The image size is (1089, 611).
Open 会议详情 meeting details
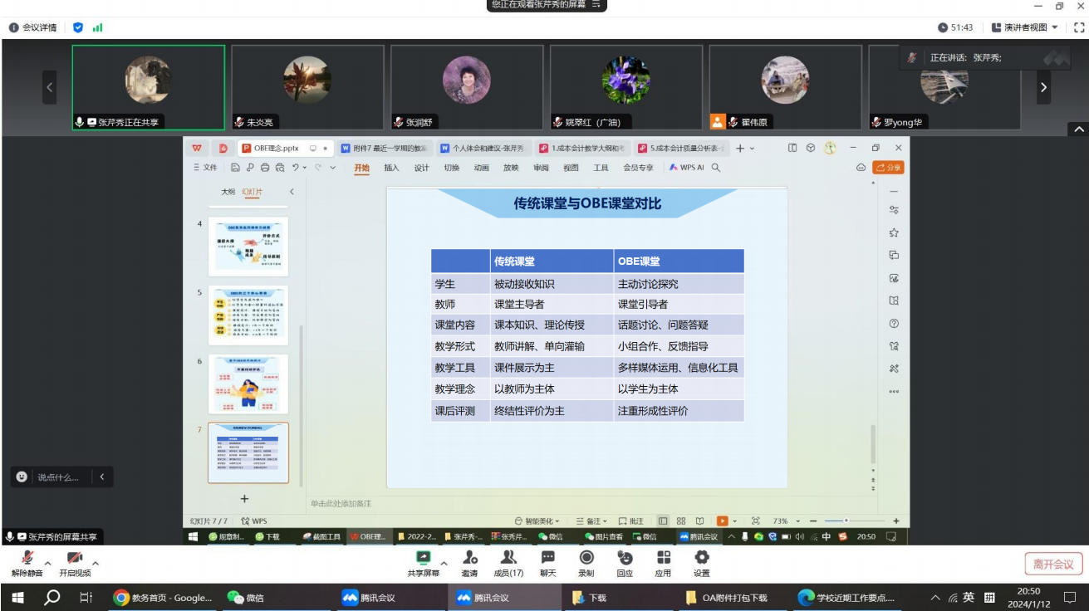pos(33,27)
